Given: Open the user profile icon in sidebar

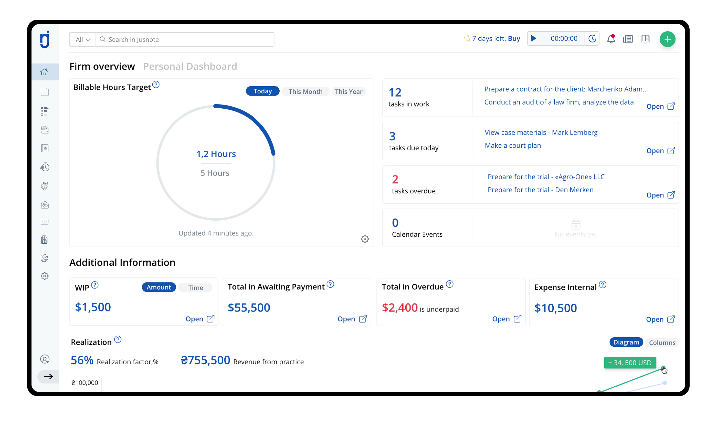Looking at the screenshot, I should coord(45,359).
